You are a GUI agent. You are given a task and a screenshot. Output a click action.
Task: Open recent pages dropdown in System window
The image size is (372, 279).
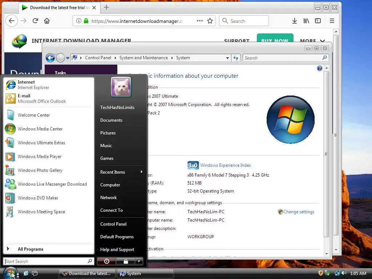68,58
